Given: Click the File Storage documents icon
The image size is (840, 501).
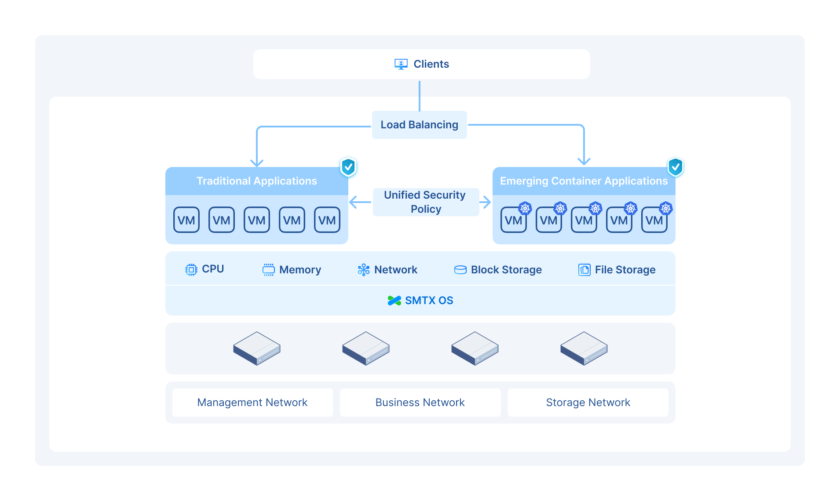Looking at the screenshot, I should pyautogui.click(x=584, y=270).
